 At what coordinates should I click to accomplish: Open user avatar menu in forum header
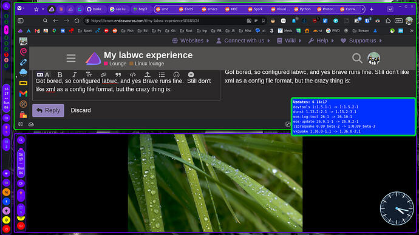click(x=373, y=58)
